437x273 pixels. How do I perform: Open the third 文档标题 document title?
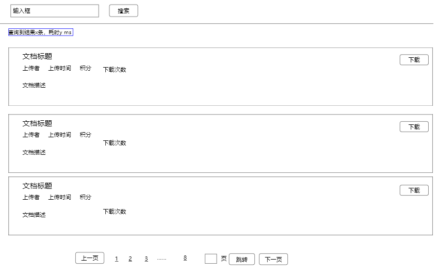pos(37,186)
